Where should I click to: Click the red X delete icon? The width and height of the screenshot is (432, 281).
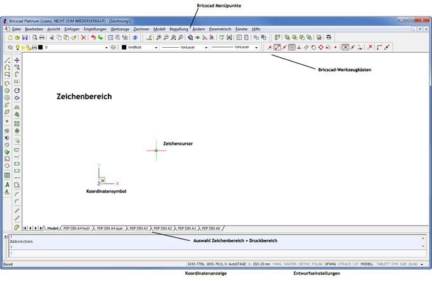83,38
